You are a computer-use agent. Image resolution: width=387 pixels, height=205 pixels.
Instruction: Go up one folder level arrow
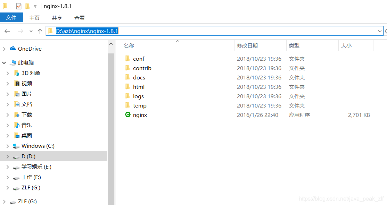coord(40,31)
